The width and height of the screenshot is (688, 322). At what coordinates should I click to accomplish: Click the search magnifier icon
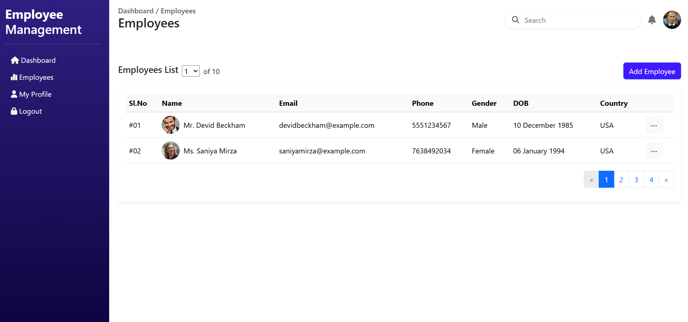click(516, 20)
